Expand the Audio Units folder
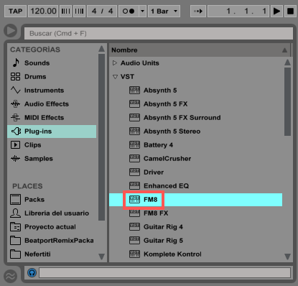Screen dimensions: 298x286 point(115,63)
